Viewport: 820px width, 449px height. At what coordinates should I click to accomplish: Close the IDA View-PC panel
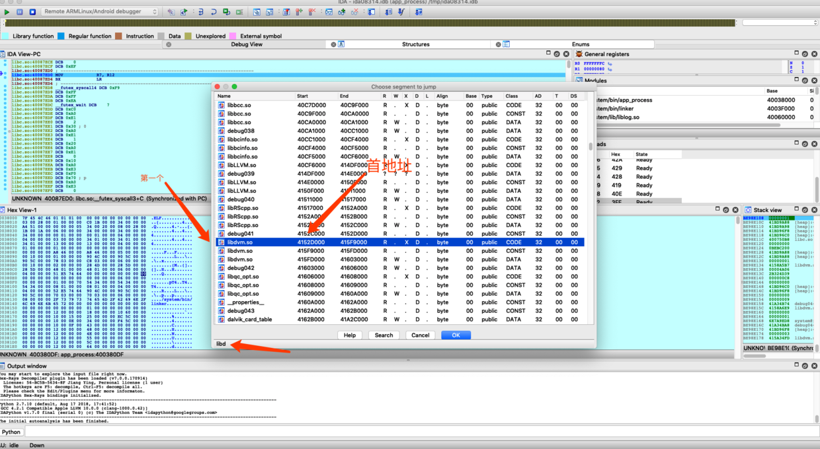(565, 53)
